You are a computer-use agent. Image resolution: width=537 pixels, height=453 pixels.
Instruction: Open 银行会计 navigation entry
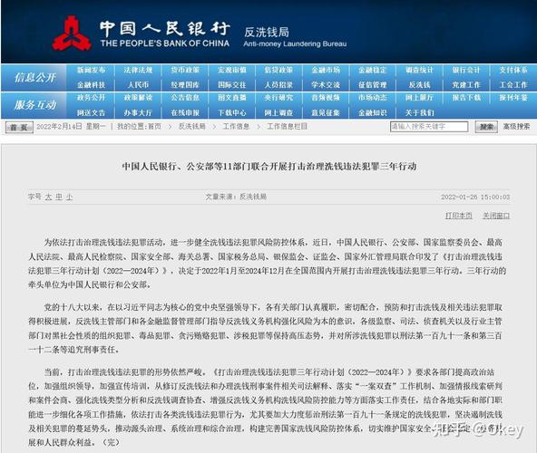click(466, 70)
